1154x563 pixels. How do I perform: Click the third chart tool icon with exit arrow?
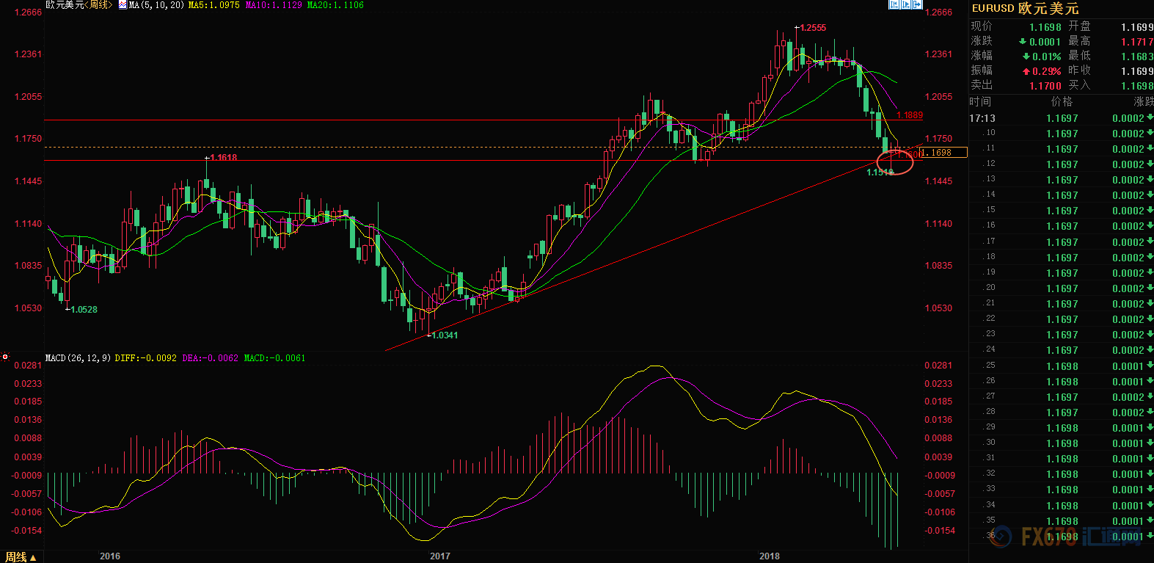[917, 4]
